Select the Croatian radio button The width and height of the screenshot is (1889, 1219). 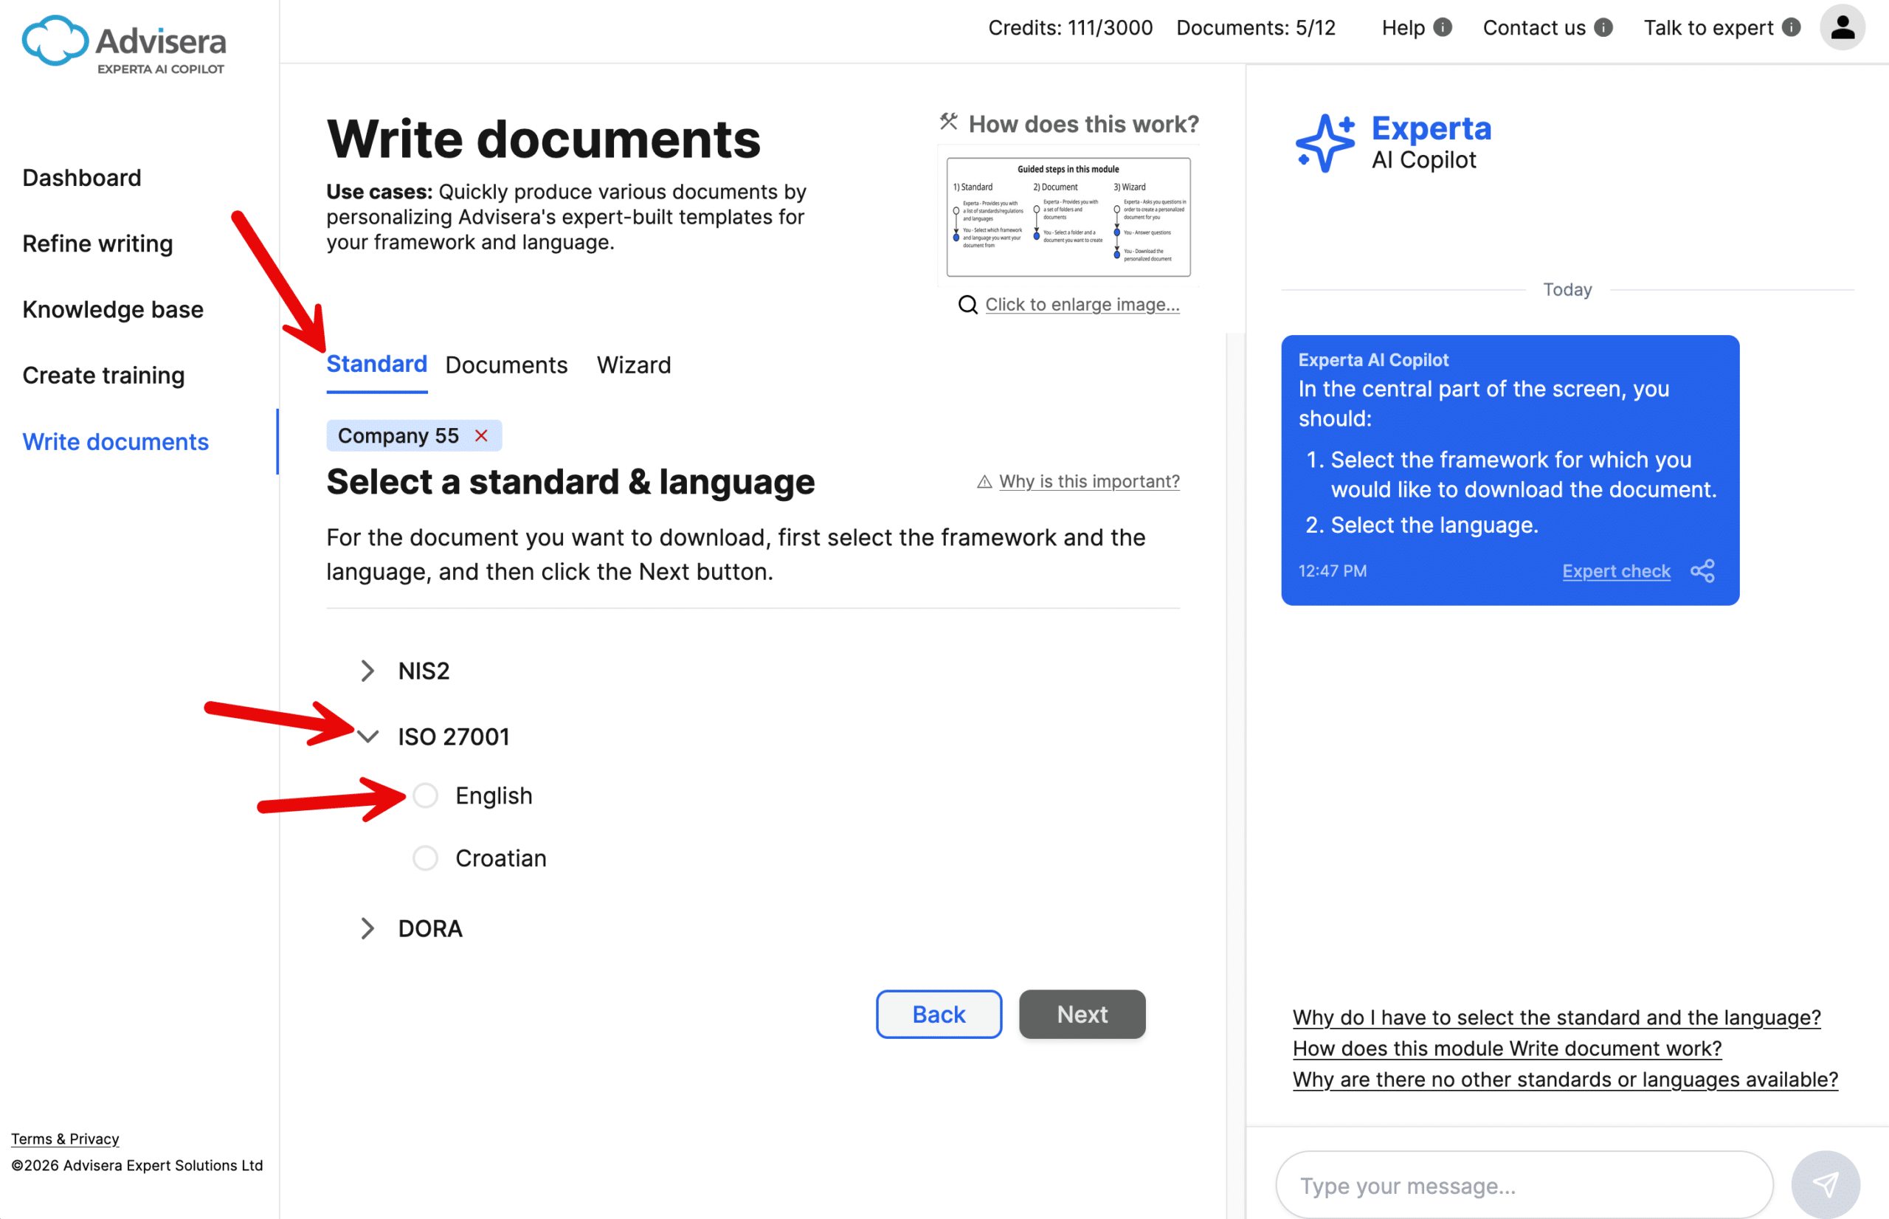[425, 857]
